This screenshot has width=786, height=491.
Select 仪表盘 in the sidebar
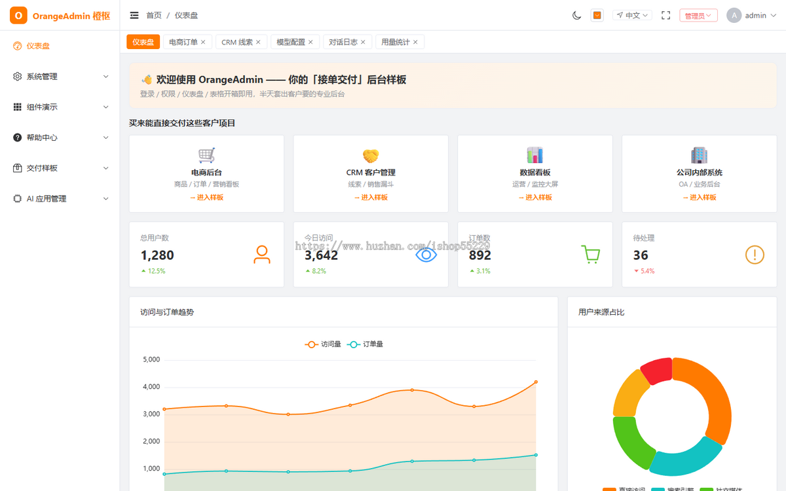(x=60, y=46)
